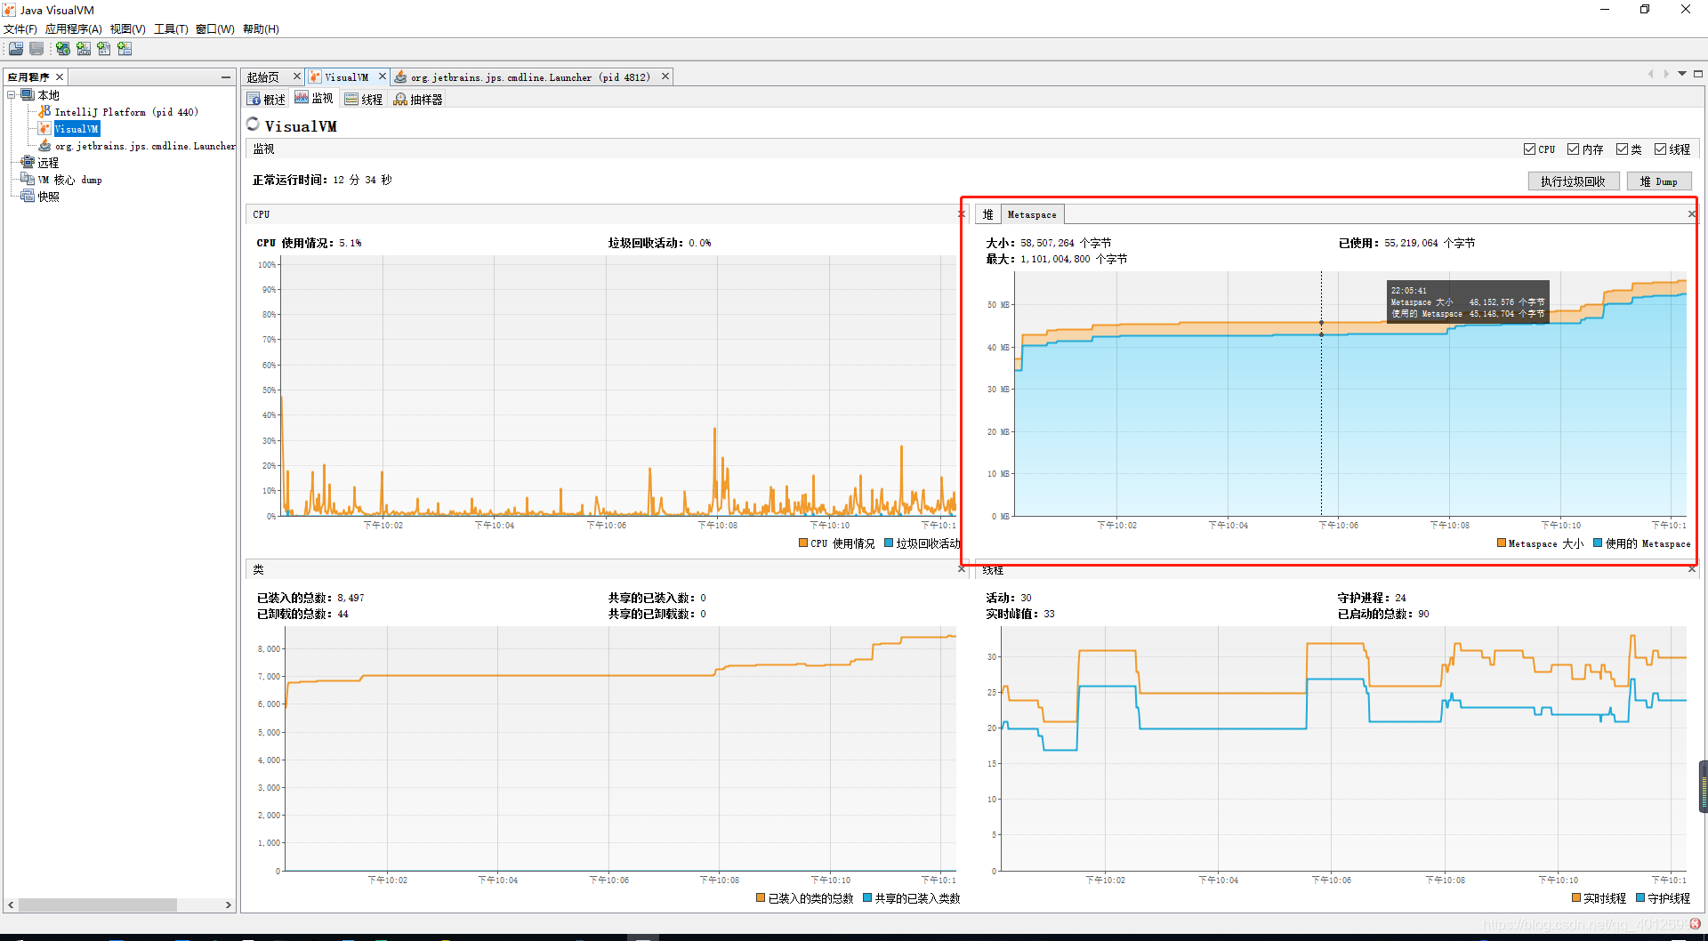Viewport: 1708px width, 941px height.
Task: Open the 文件(F) menu
Action: pyautogui.click(x=20, y=29)
